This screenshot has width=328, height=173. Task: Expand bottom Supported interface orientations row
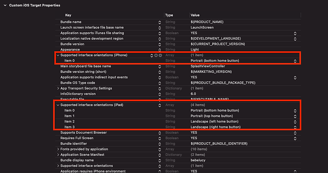(58, 166)
